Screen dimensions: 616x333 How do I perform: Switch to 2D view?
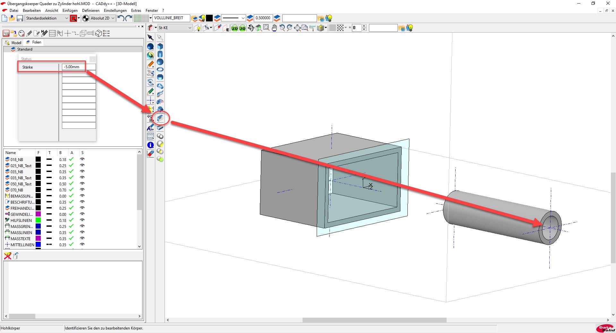235,28
